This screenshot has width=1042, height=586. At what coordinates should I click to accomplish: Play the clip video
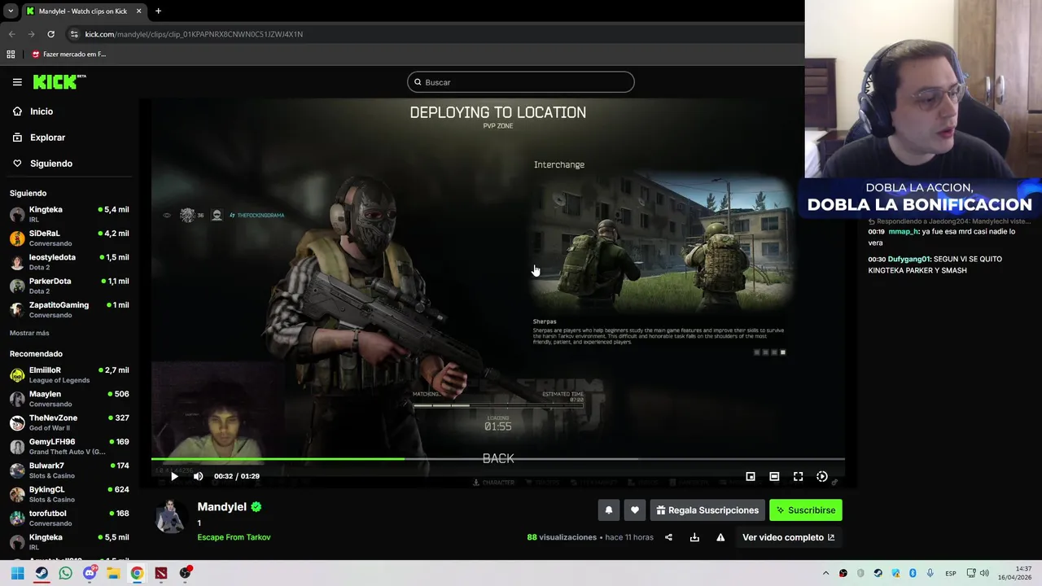[x=174, y=476]
